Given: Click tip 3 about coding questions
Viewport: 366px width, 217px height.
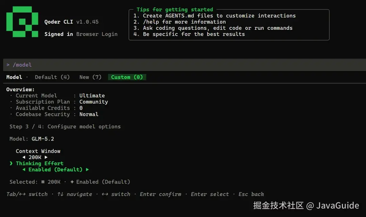Looking at the screenshot, I should [x=213, y=28].
